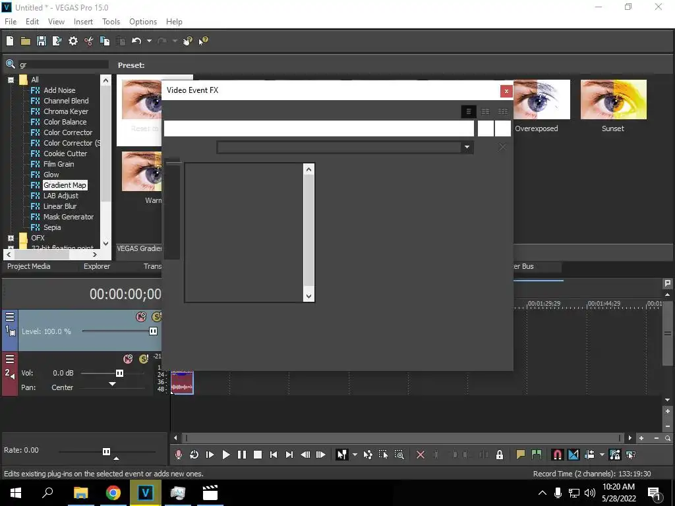Open a project with the folder icon
This screenshot has width=675, height=506.
[26, 41]
